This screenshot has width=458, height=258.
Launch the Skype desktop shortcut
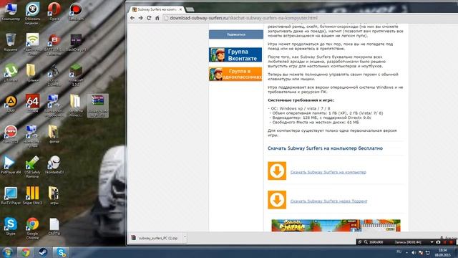coord(11,226)
